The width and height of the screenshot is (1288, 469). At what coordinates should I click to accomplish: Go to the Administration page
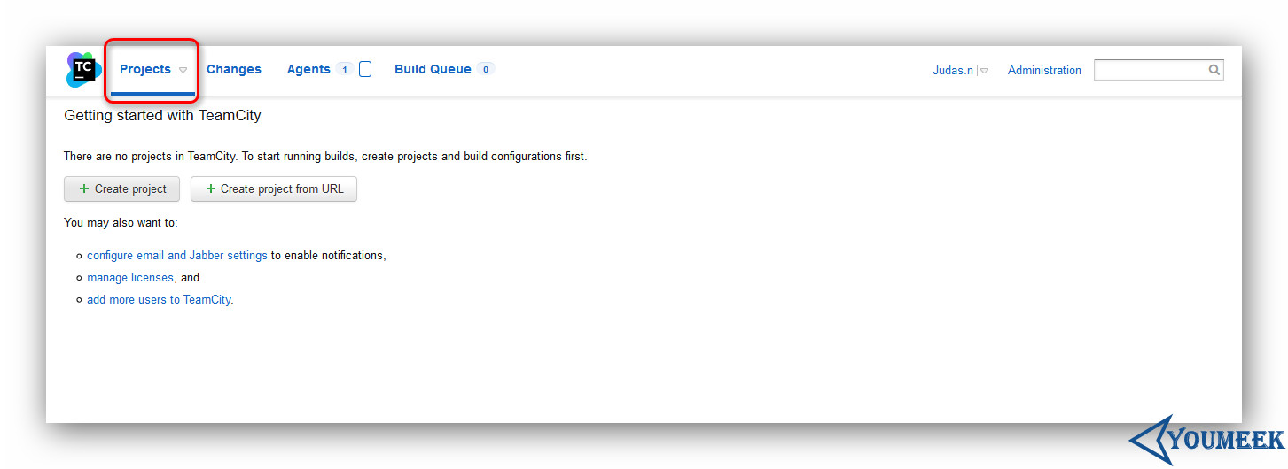tap(1044, 70)
